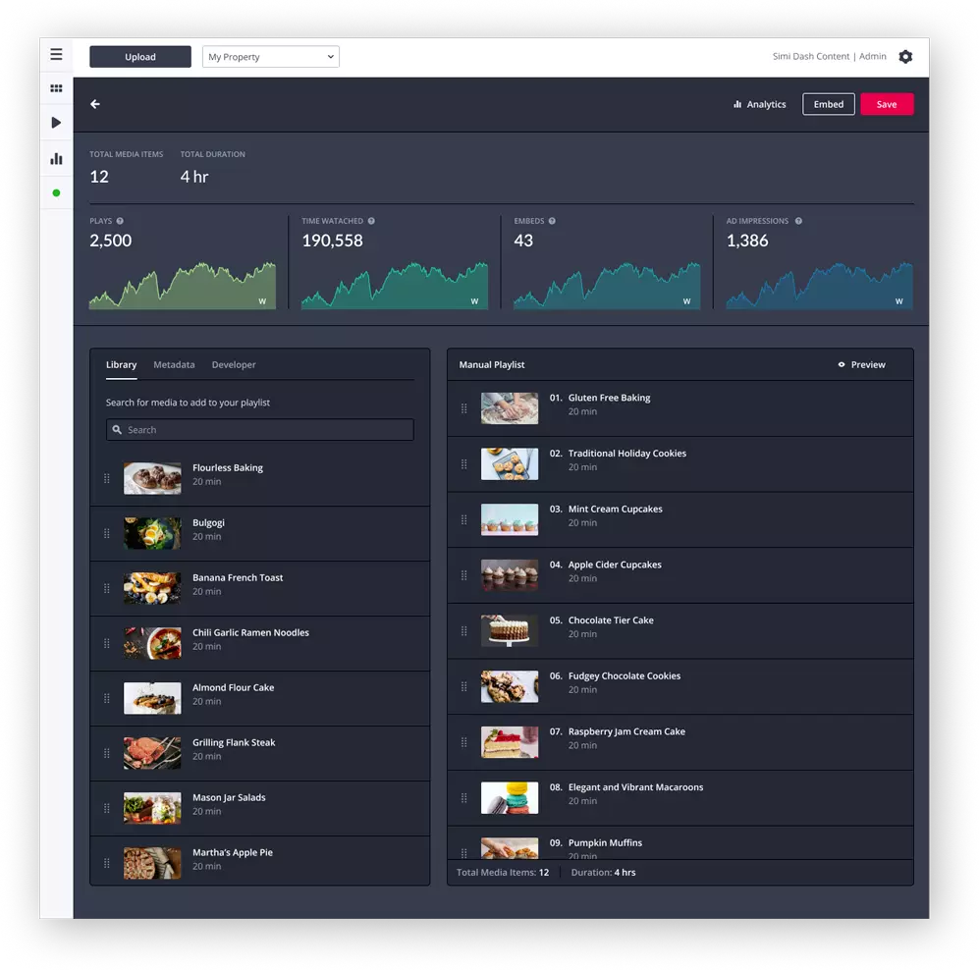Image resolution: width=979 pixels, height=970 pixels.
Task: Focus the media search field
Action: [260, 429]
